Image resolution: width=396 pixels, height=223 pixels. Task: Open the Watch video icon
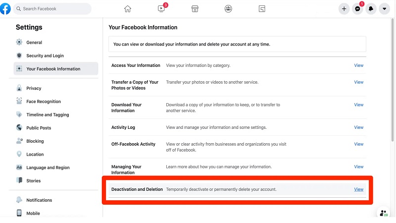tap(161, 9)
